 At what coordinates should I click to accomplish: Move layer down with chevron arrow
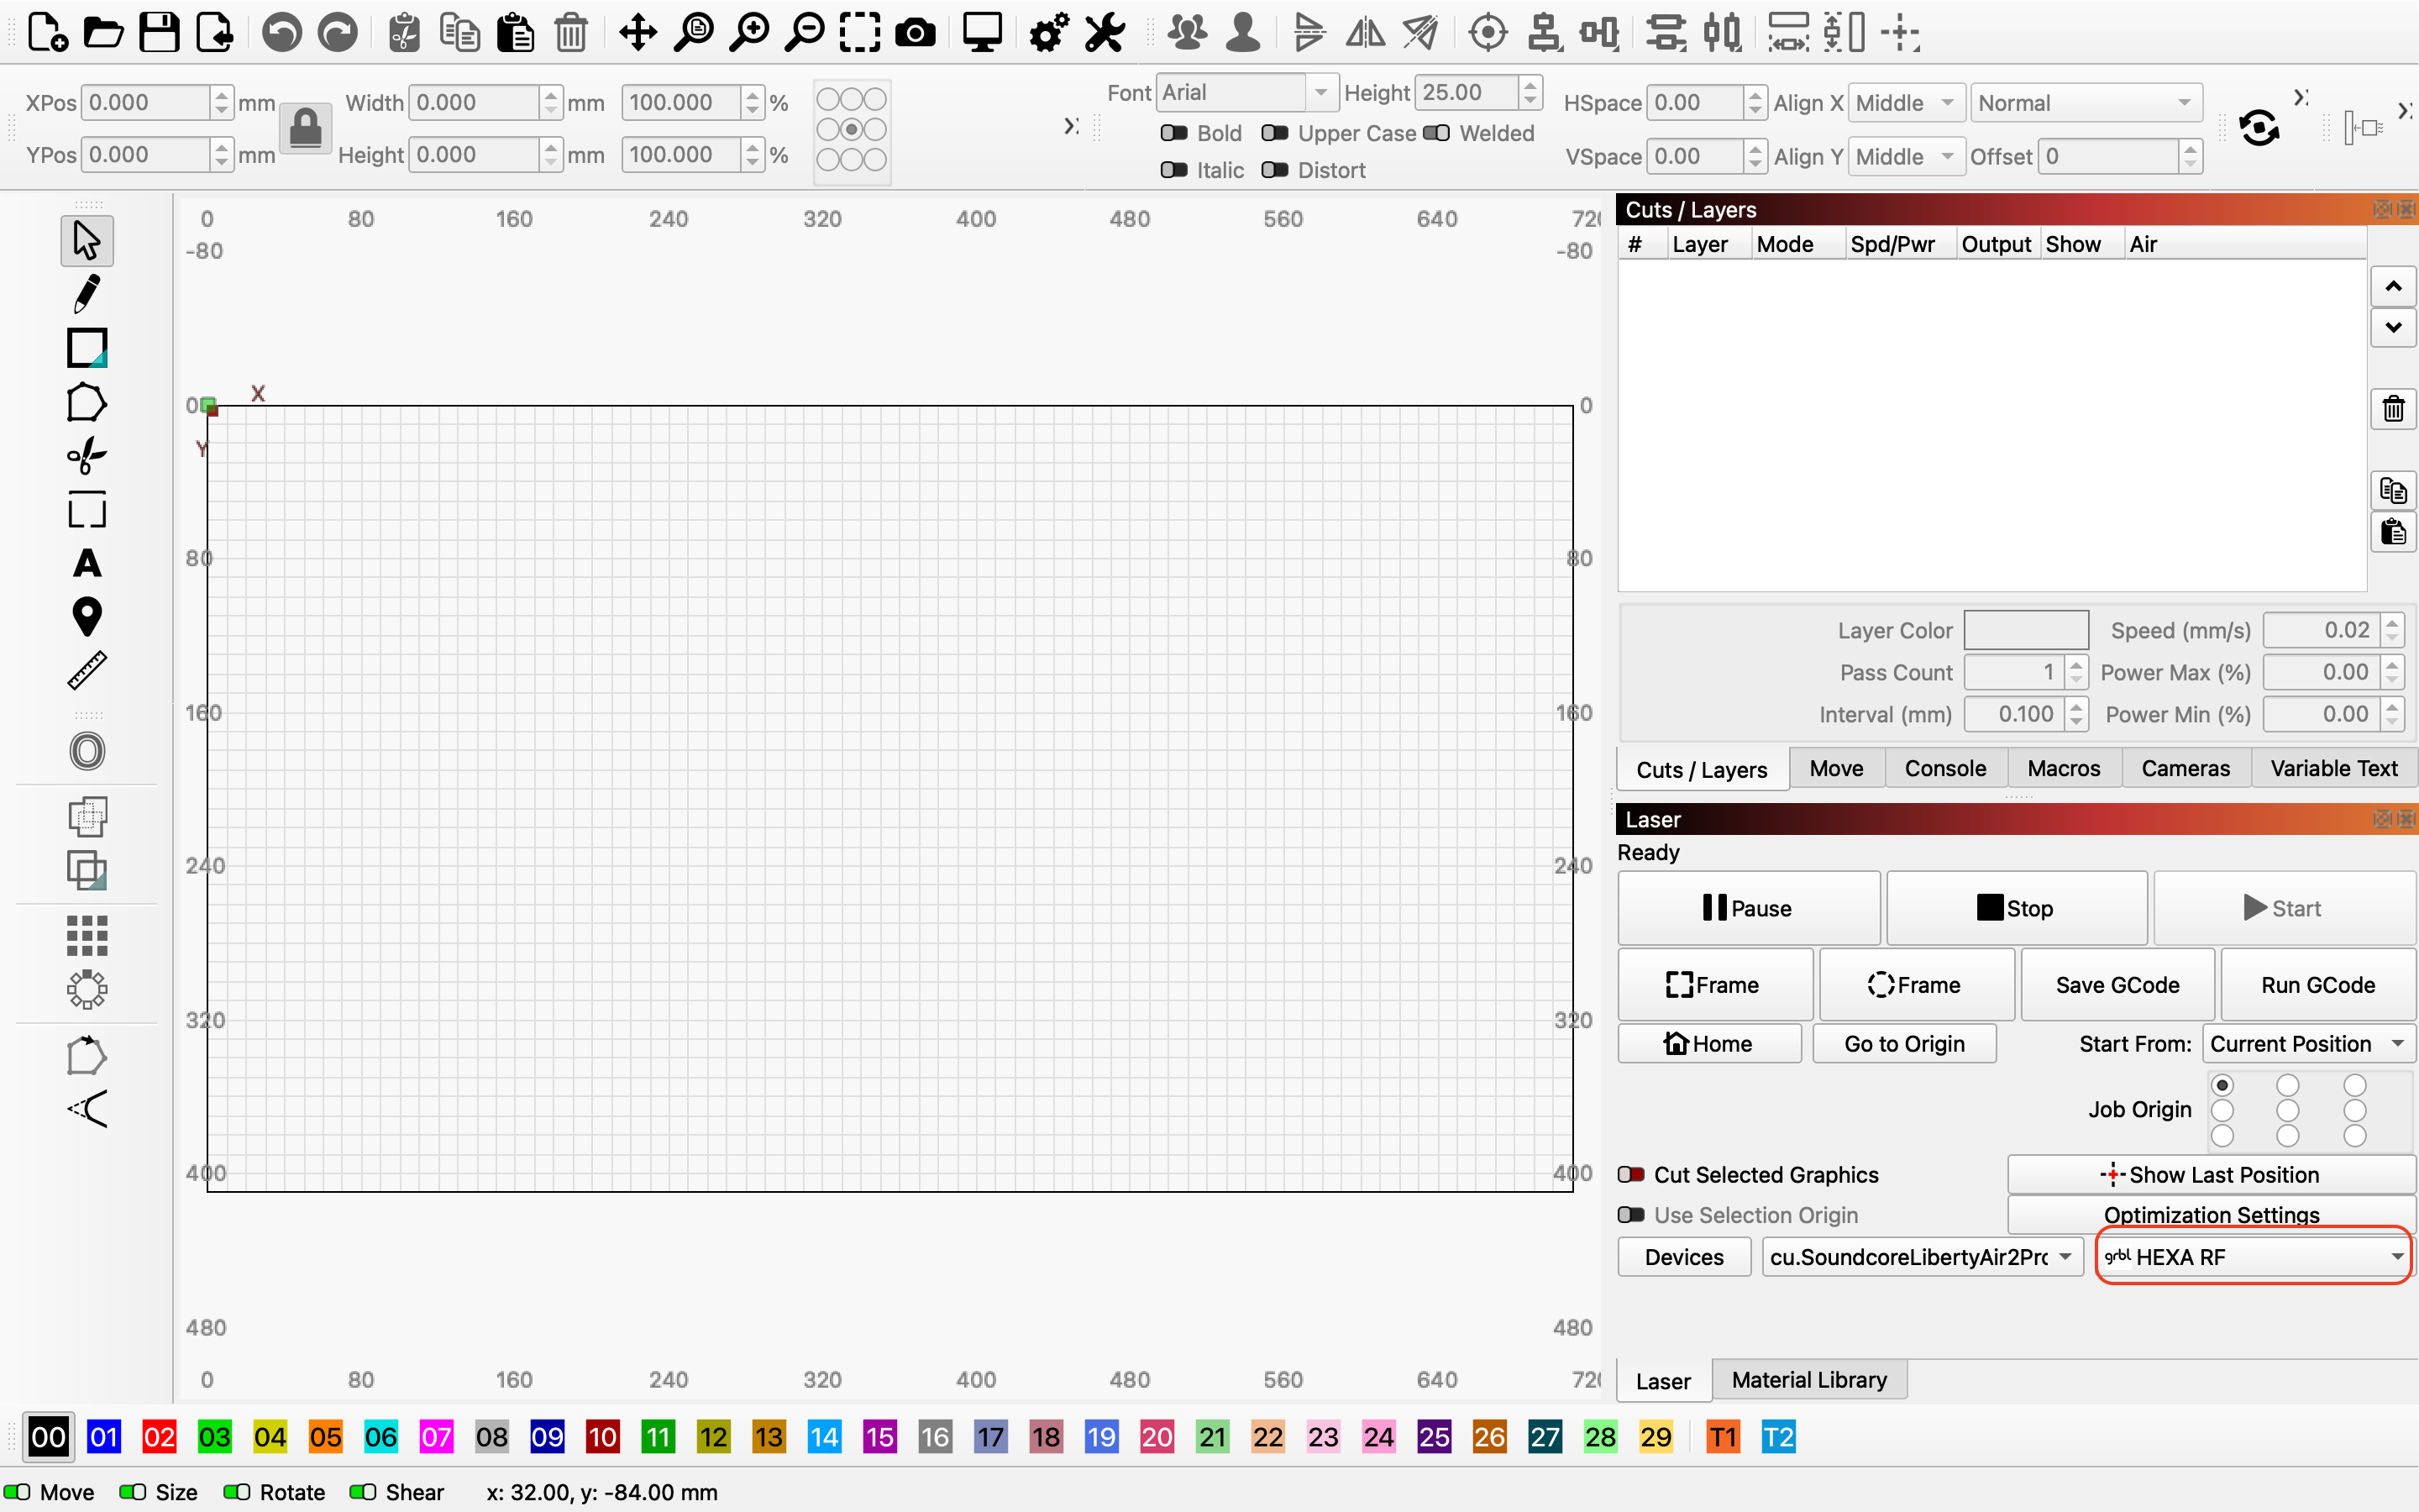point(2393,327)
